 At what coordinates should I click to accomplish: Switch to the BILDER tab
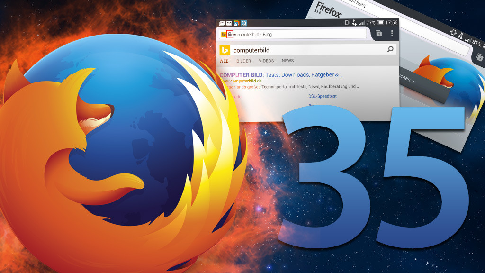click(x=243, y=61)
